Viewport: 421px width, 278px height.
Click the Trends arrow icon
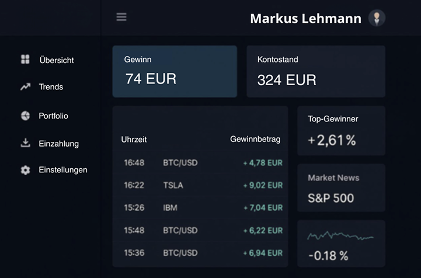point(26,86)
